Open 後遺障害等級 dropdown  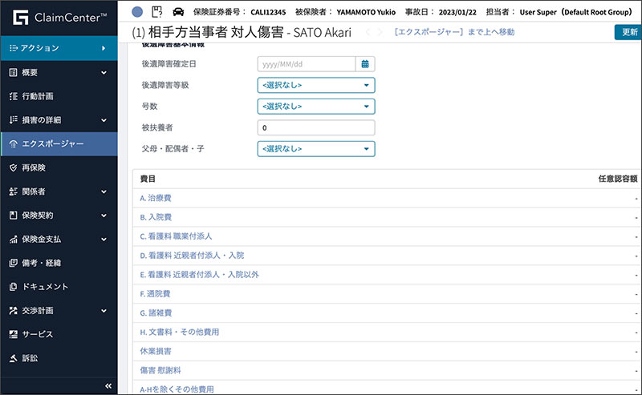point(316,85)
